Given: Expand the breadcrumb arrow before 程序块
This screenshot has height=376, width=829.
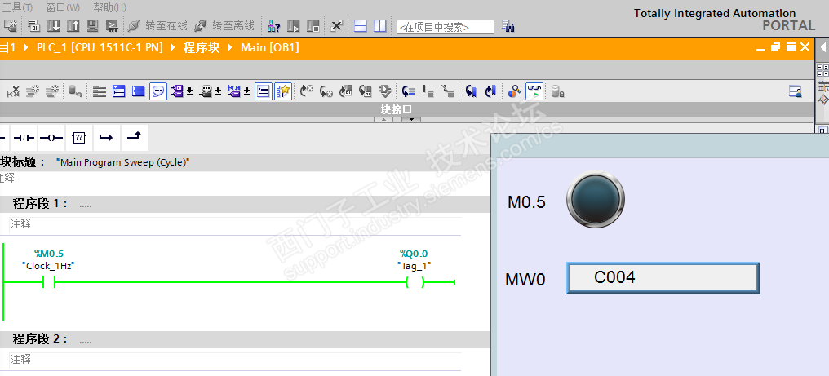Looking at the screenshot, I should tap(173, 47).
